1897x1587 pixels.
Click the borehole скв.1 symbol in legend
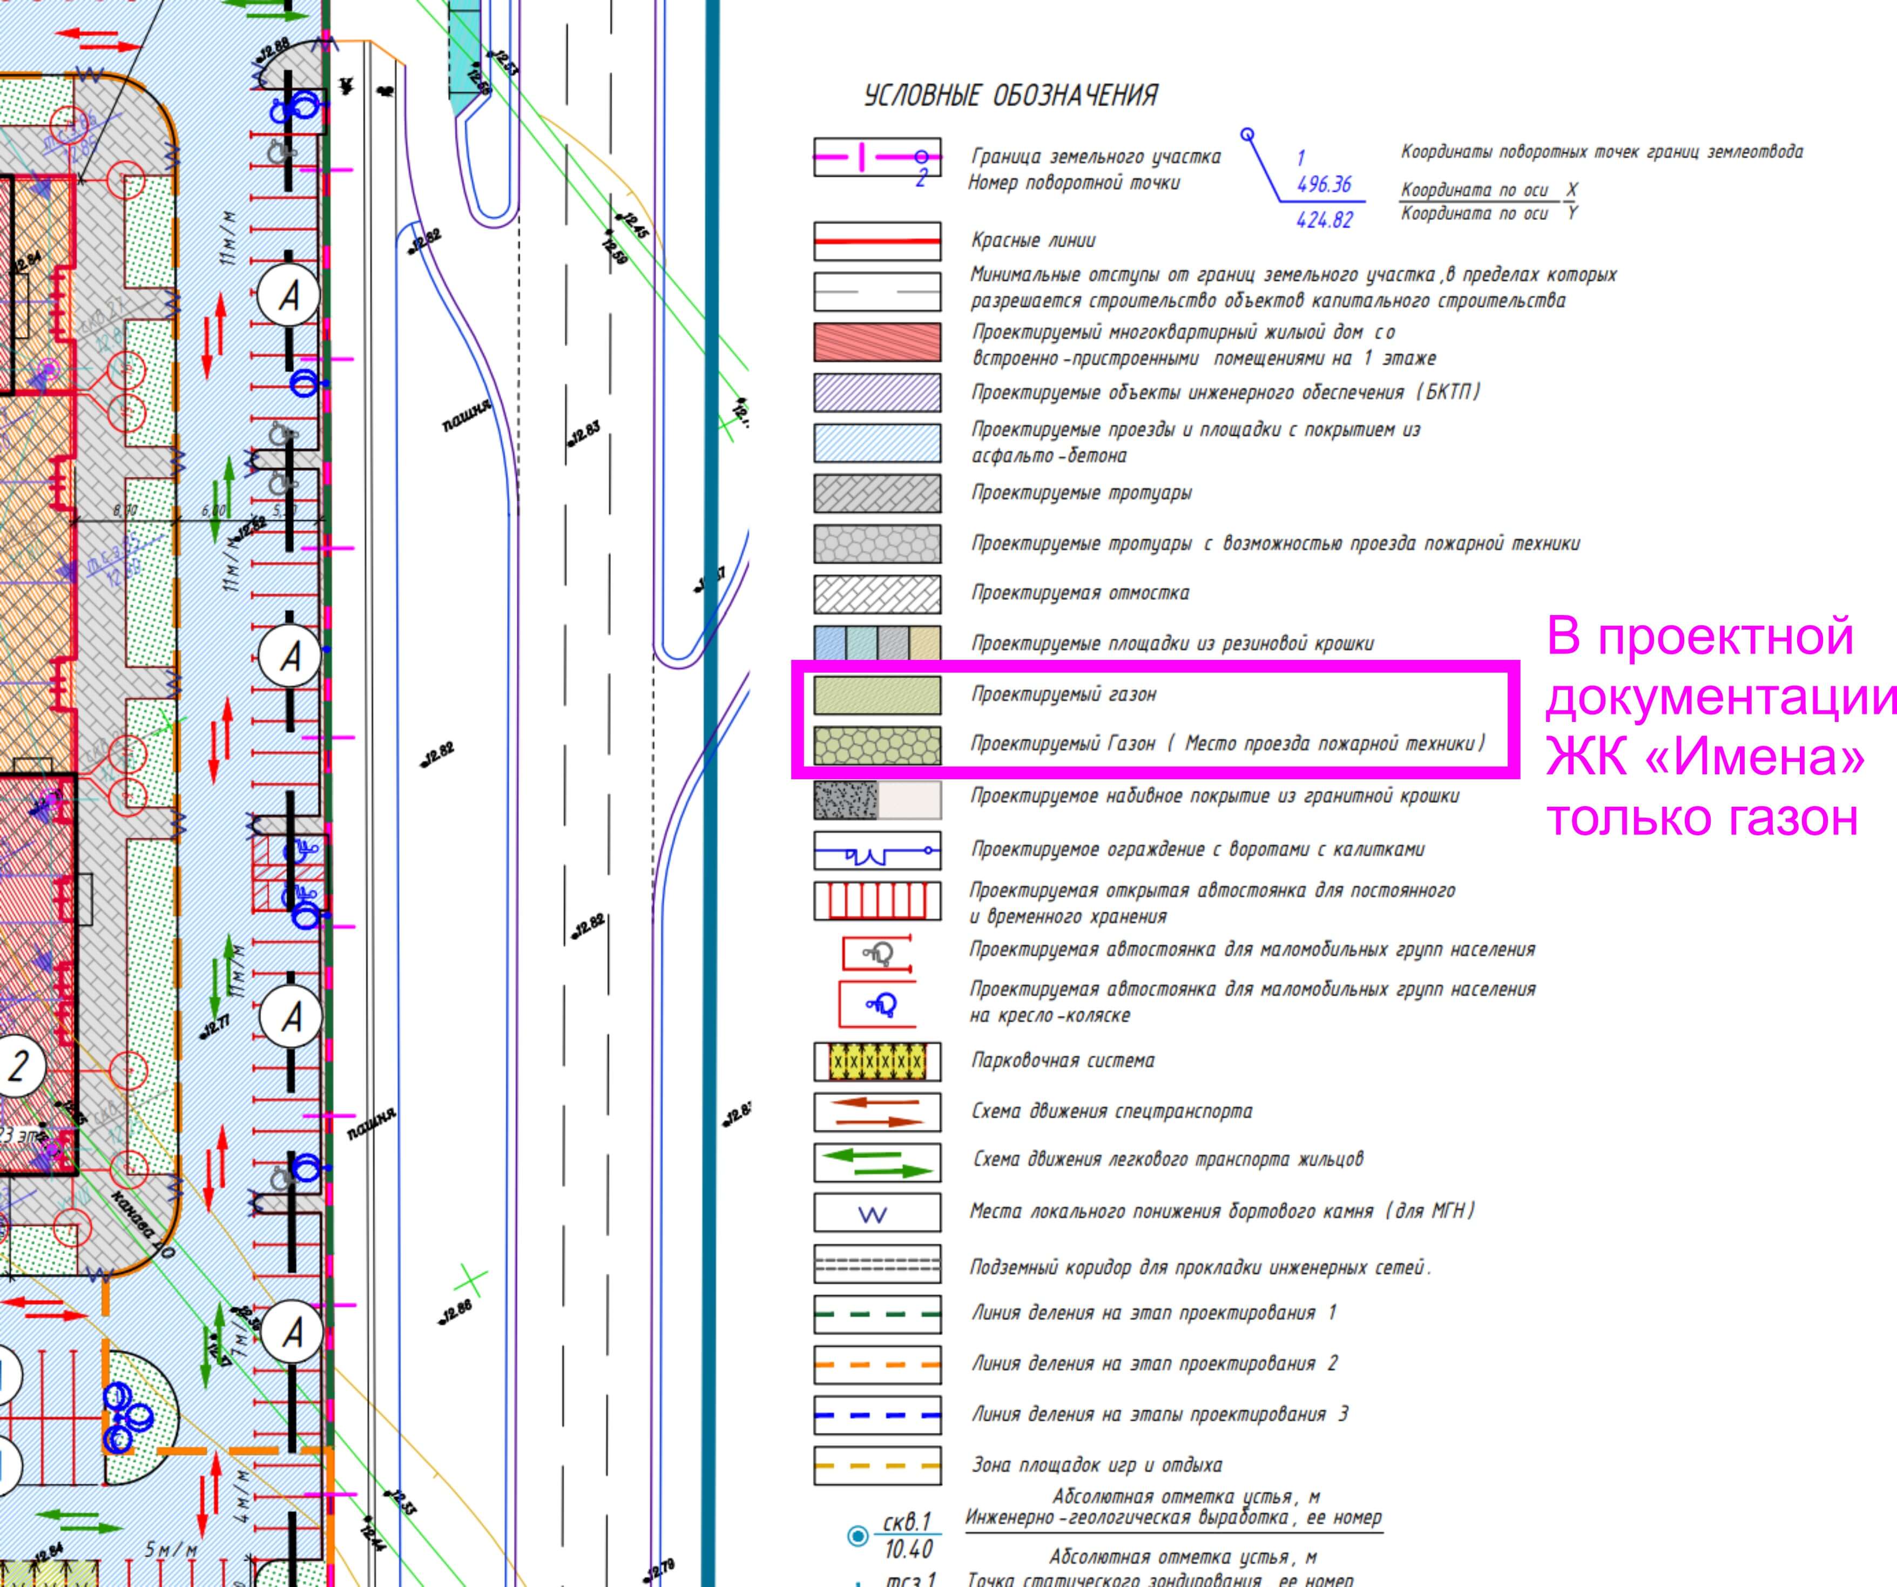895,1536
